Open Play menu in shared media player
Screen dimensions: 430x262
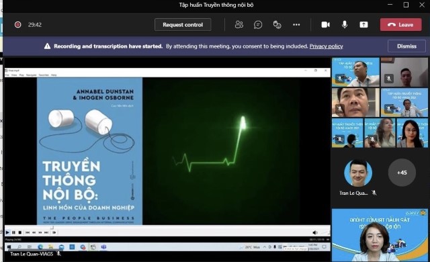point(21,75)
